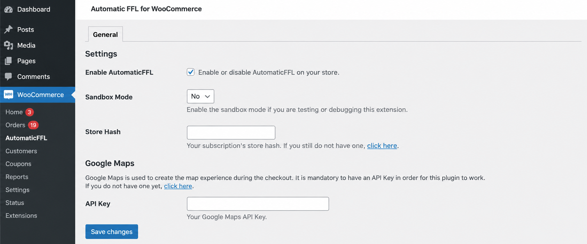This screenshot has width=587, height=244.
Task: Open WooCommerce Home submenu
Action: tap(14, 112)
